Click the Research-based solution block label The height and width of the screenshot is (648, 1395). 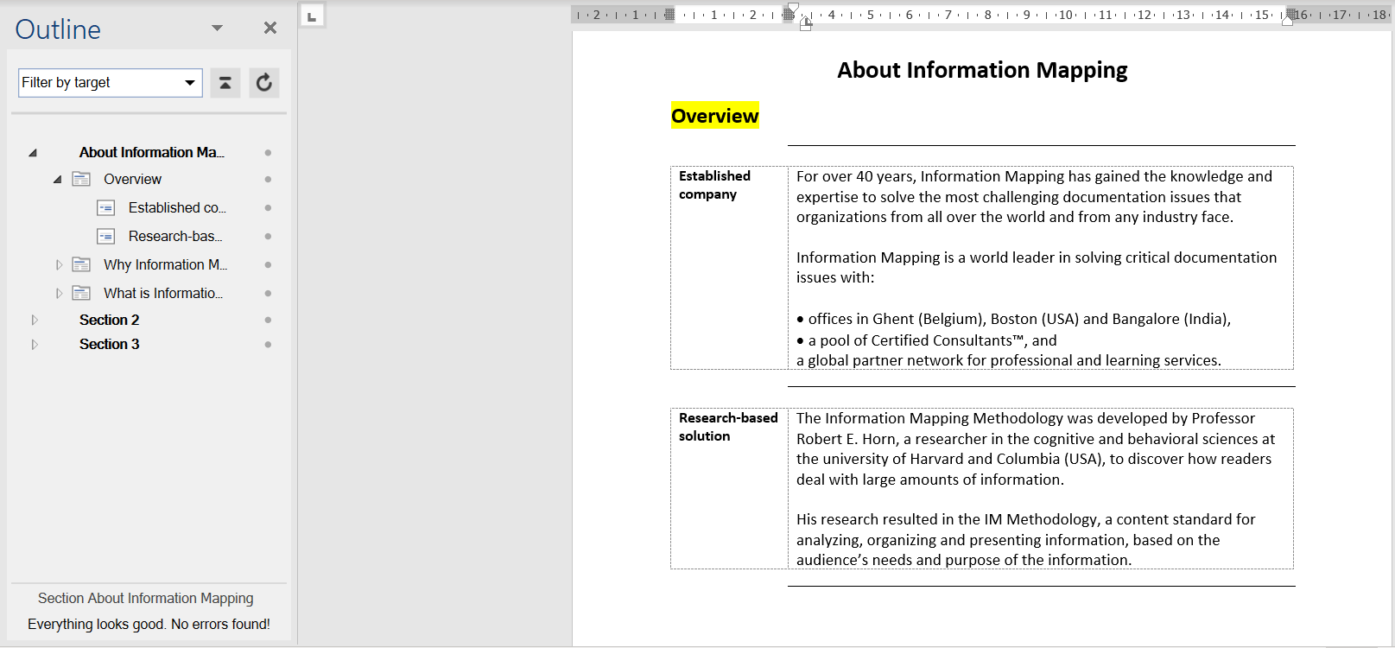pyautogui.click(x=728, y=427)
